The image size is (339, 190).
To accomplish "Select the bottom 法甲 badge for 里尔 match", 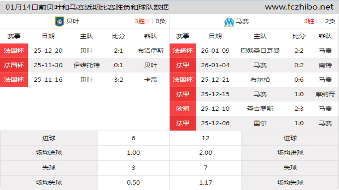I will (x=183, y=123).
